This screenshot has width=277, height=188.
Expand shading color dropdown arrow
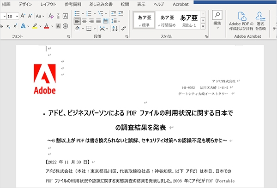[x=83, y=29]
